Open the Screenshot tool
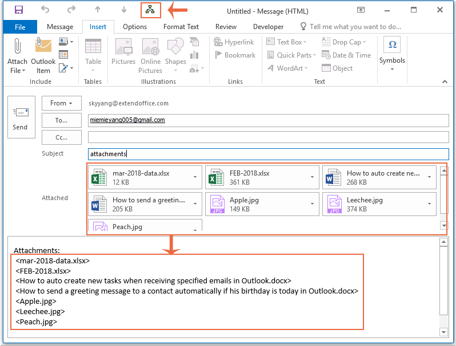The image size is (456, 346). (x=197, y=68)
